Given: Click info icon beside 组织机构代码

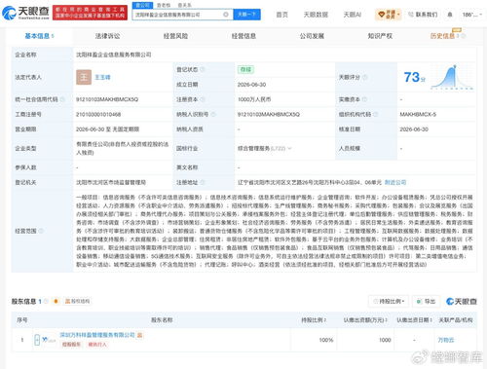Looking at the screenshot, I should click(376, 114).
